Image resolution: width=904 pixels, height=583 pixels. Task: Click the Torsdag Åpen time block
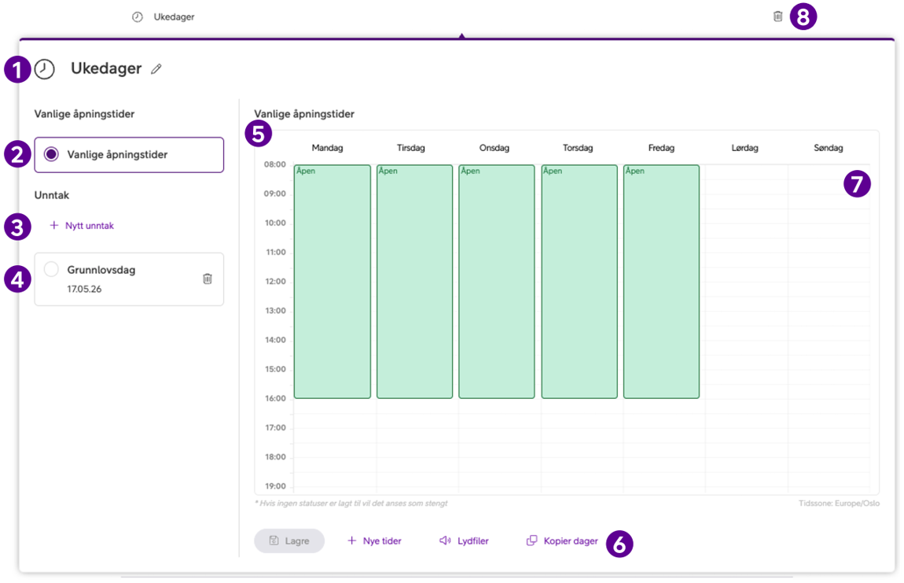click(579, 281)
